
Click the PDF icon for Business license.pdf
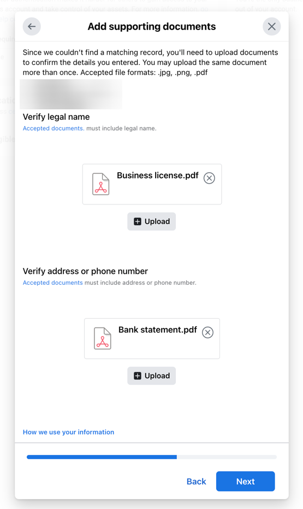point(101,184)
